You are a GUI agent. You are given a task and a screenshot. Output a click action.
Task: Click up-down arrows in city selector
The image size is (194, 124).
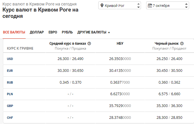click(x=138, y=6)
